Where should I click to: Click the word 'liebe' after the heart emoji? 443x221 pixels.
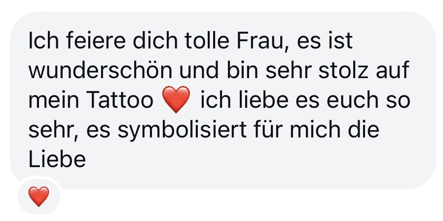click(x=264, y=100)
